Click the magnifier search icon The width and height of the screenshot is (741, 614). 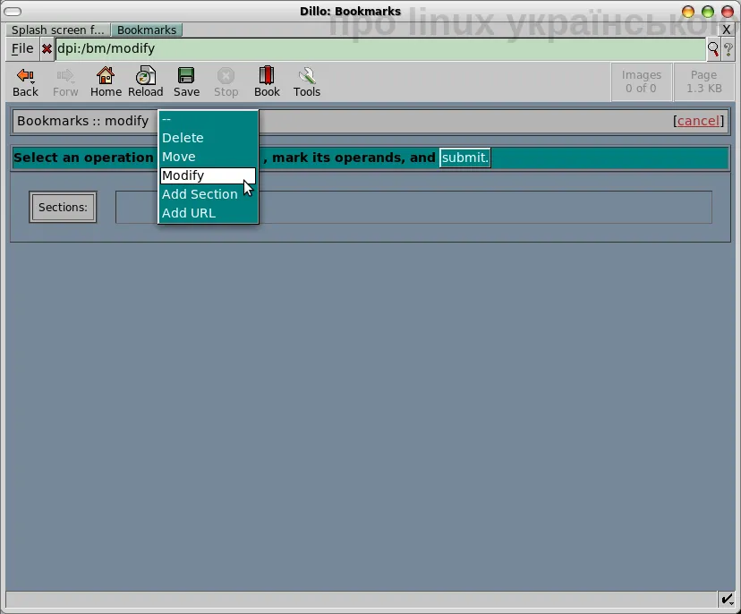coord(712,48)
